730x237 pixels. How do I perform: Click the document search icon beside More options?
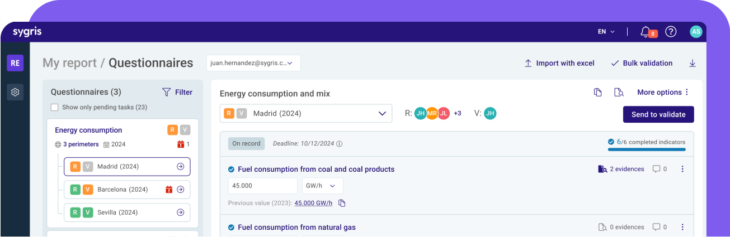click(x=619, y=93)
